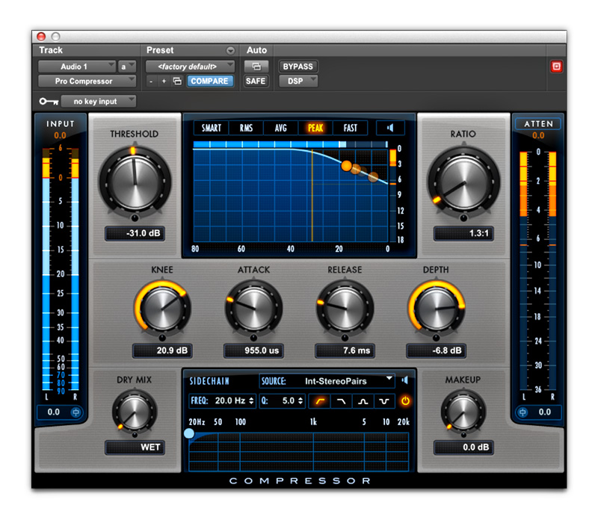Click the depth value field -6.8 dB
The image size is (598, 523).
click(x=437, y=350)
